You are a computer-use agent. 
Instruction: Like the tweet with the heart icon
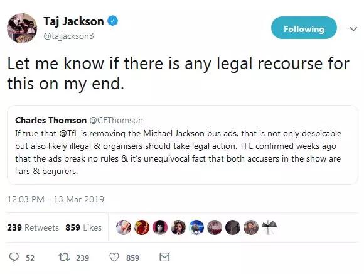coord(114,257)
